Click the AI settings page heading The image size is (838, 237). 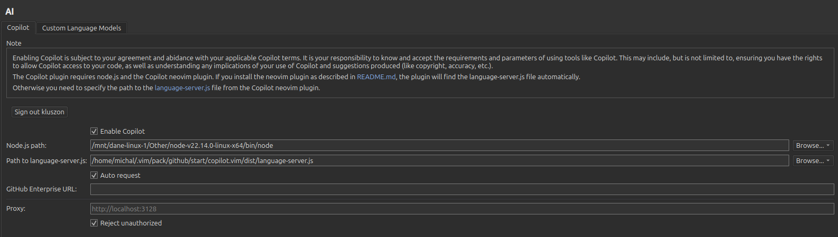(9, 12)
